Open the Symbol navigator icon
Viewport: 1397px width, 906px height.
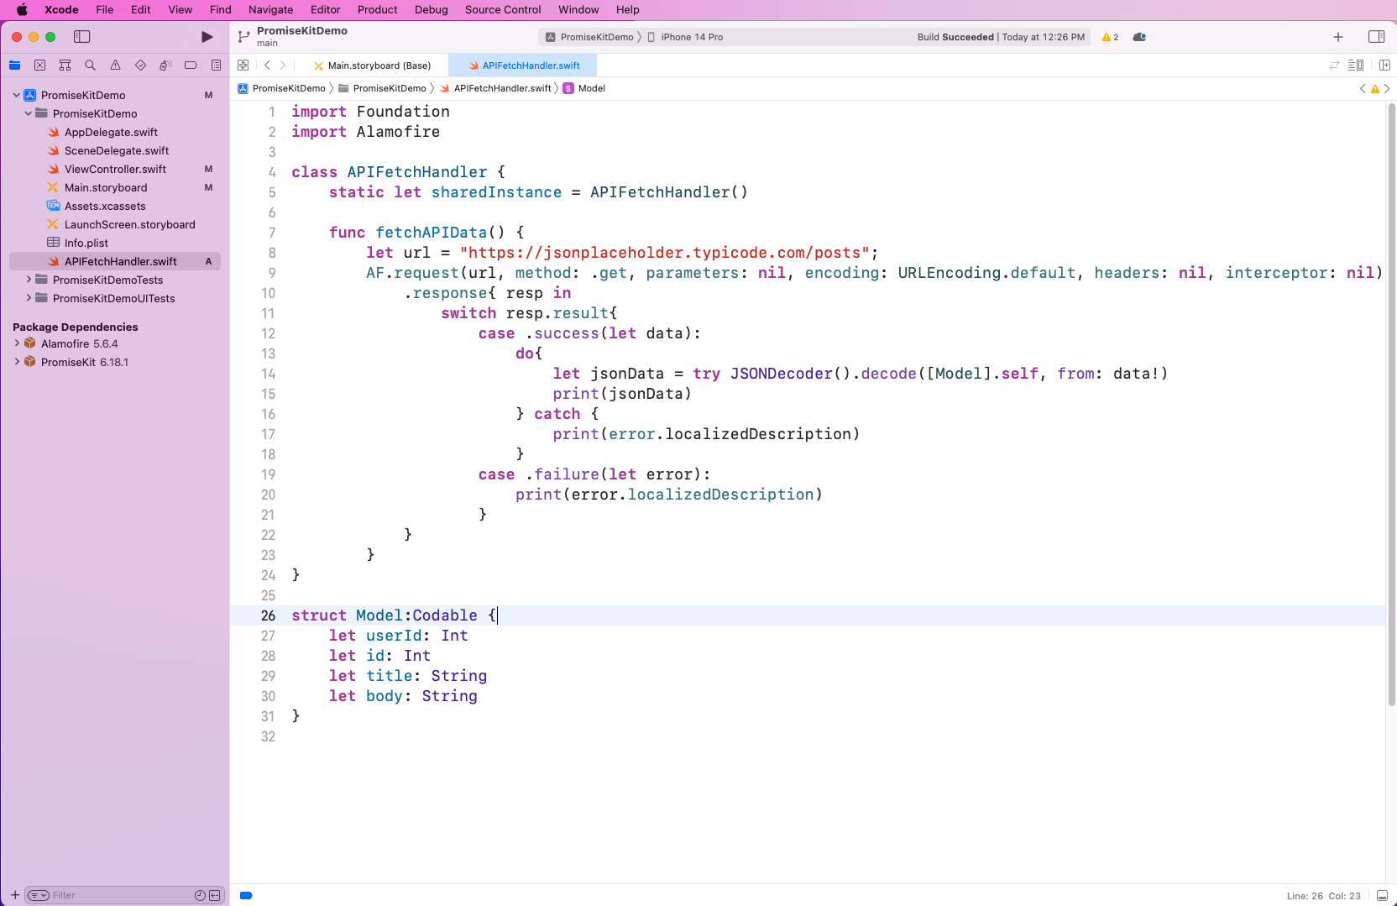tap(65, 65)
